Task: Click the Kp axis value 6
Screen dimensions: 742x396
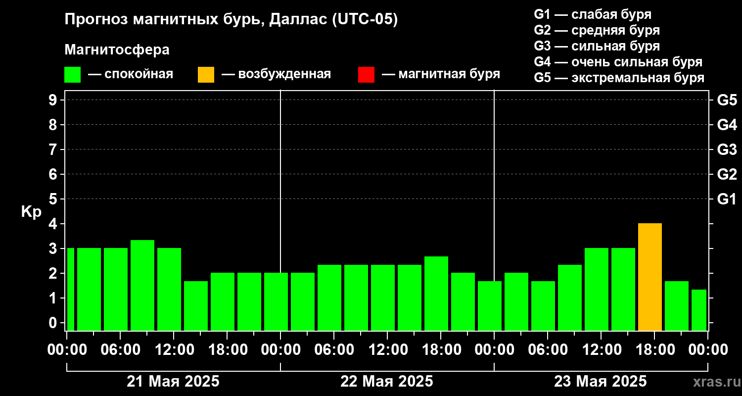Action: coord(54,174)
